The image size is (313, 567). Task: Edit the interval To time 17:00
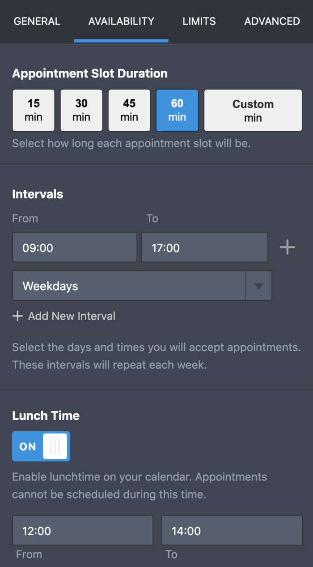205,247
